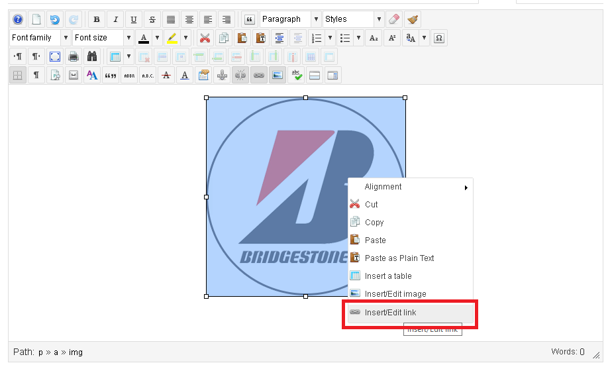Click the Copy icon in the toolbar
The width and height of the screenshot is (610, 365).
[223, 38]
